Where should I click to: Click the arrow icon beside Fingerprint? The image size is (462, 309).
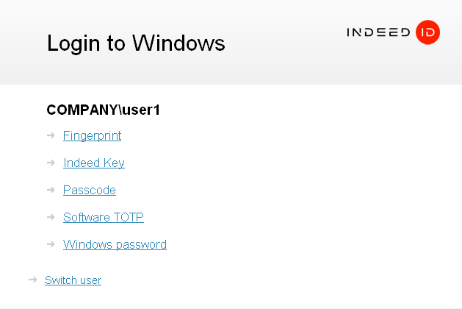tap(51, 135)
